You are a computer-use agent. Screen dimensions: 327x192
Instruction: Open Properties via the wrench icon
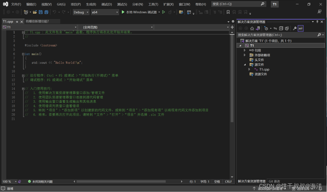point(294,28)
